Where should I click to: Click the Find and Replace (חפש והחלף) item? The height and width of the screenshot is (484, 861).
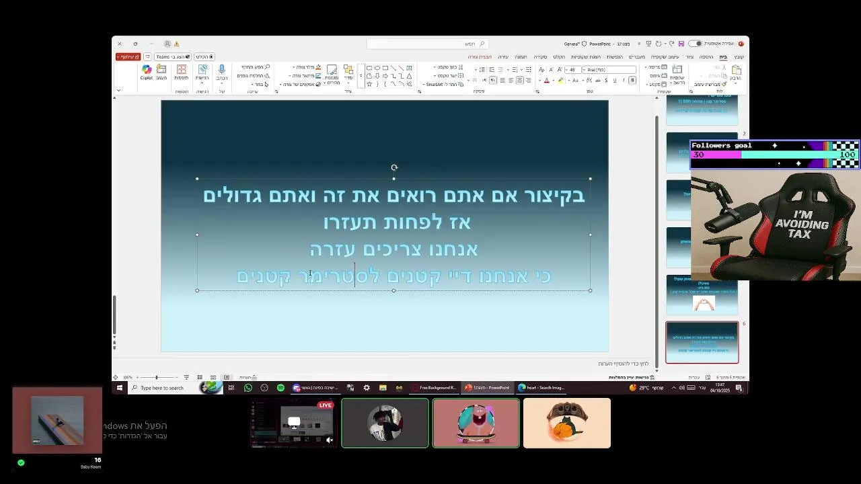click(256, 67)
